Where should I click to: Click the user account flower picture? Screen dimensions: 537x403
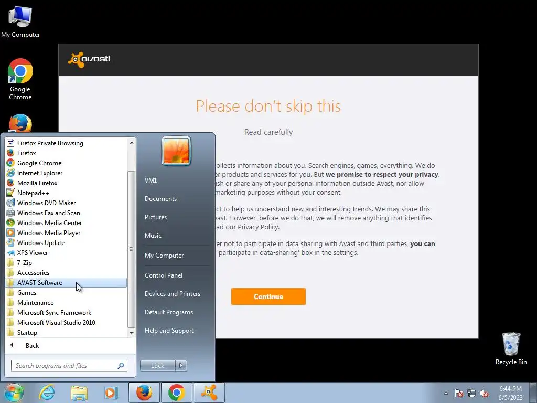pyautogui.click(x=176, y=151)
